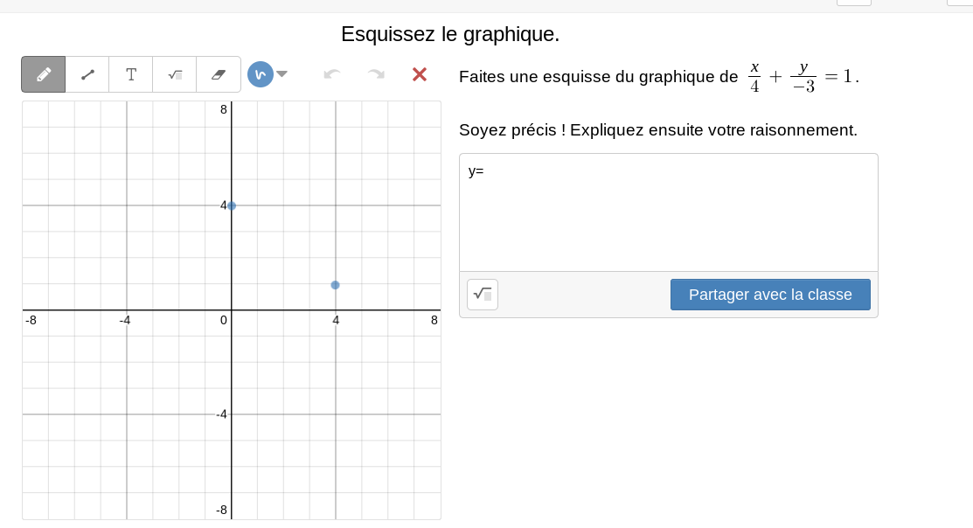Click the blue color swatch circle
This screenshot has width=973, height=528.
click(x=260, y=74)
